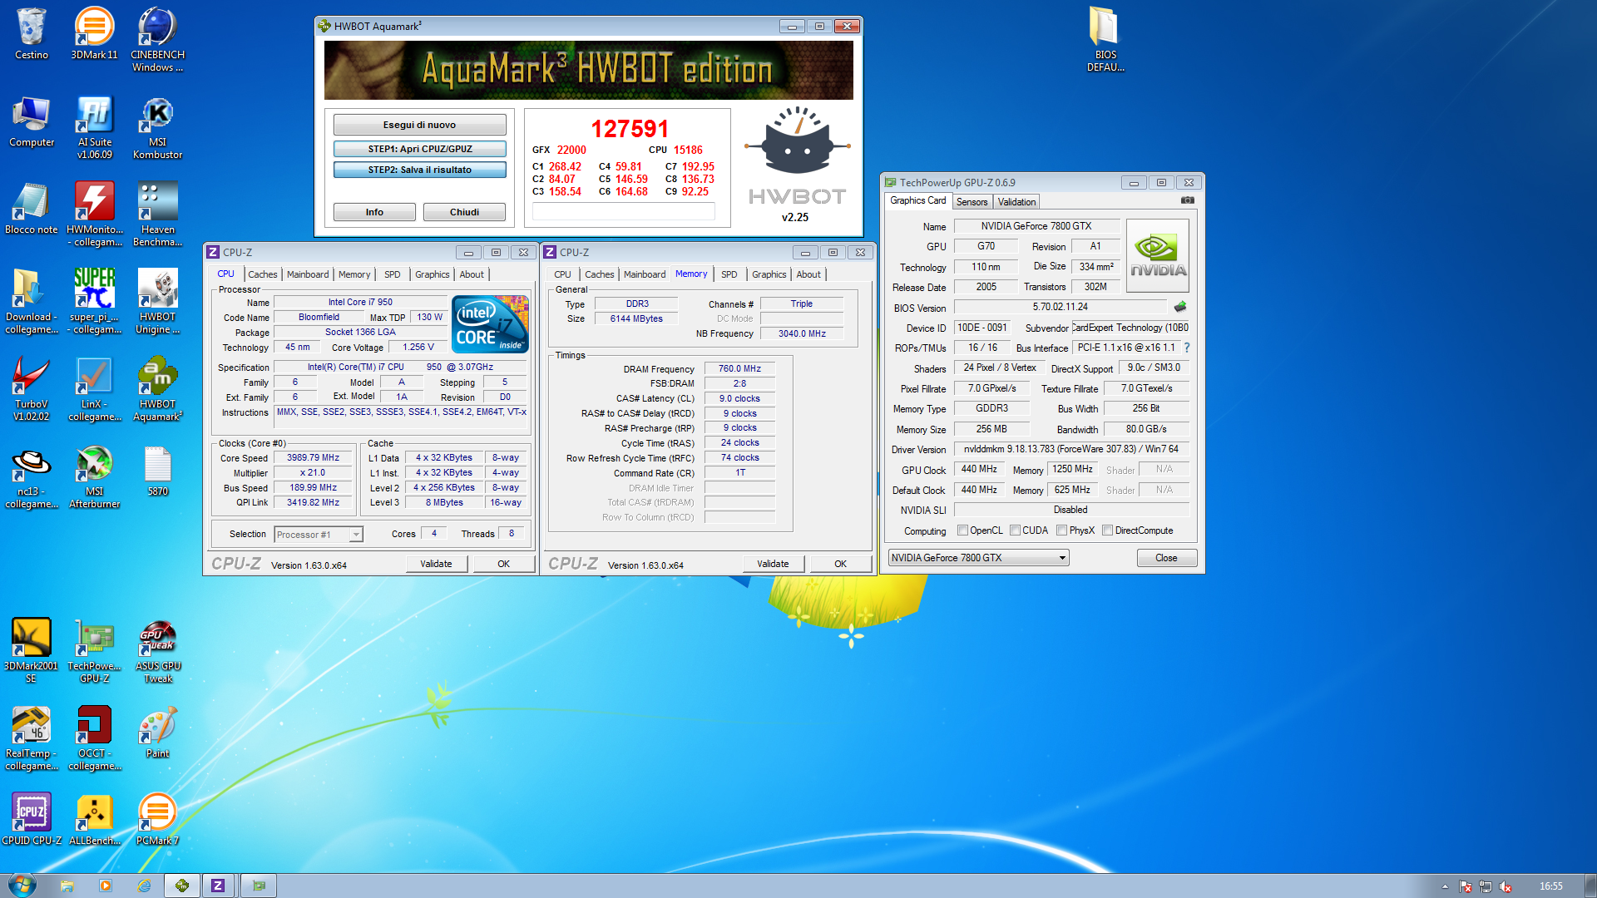The width and height of the screenshot is (1597, 898).
Task: Switch to Caches tab in left CPU-Z
Action: click(x=262, y=274)
